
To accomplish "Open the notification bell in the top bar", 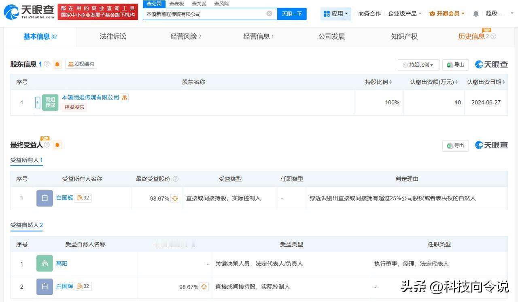I will [476, 14].
